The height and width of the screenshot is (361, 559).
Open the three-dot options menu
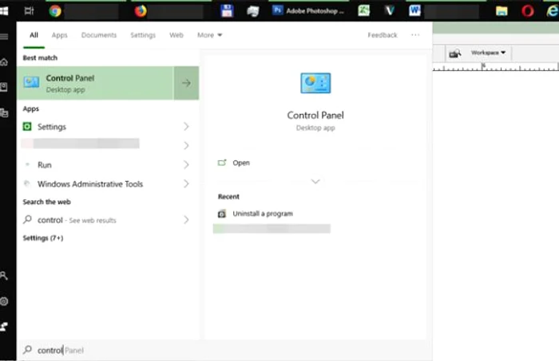pos(415,35)
